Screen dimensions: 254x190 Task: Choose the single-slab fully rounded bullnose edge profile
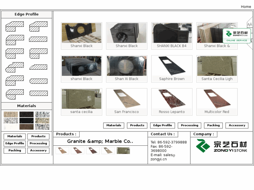[x=38, y=81]
